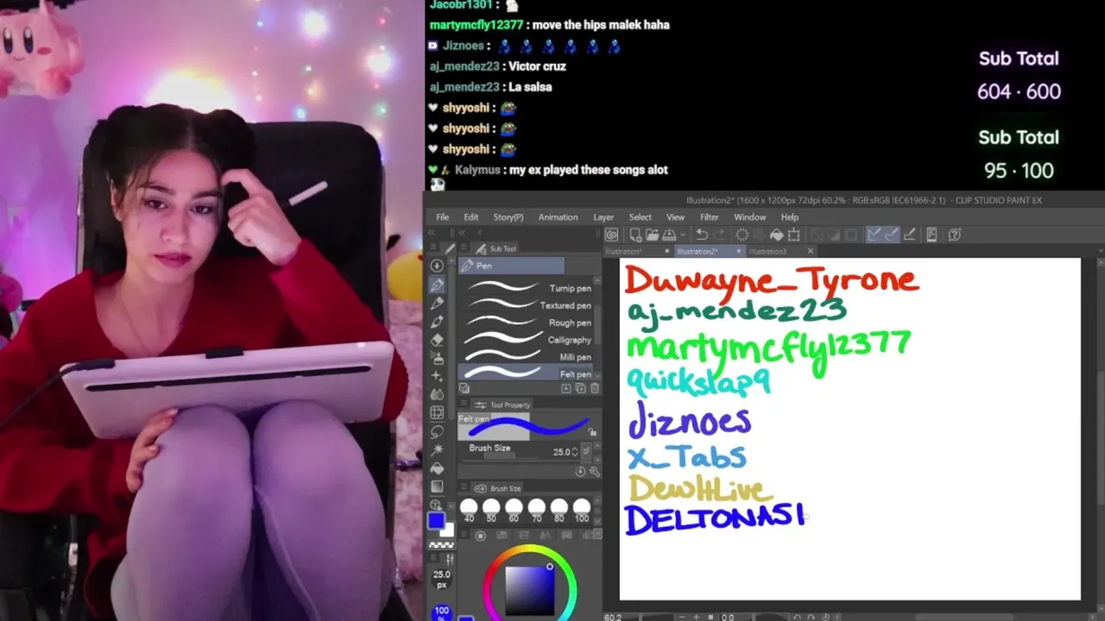Toggle the Felt pen lock icon

(591, 431)
